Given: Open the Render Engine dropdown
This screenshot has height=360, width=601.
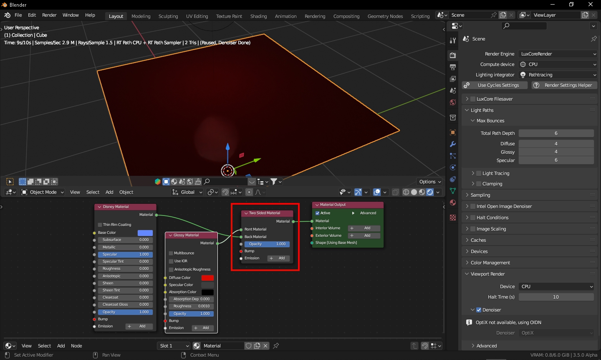Looking at the screenshot, I should (x=558, y=54).
